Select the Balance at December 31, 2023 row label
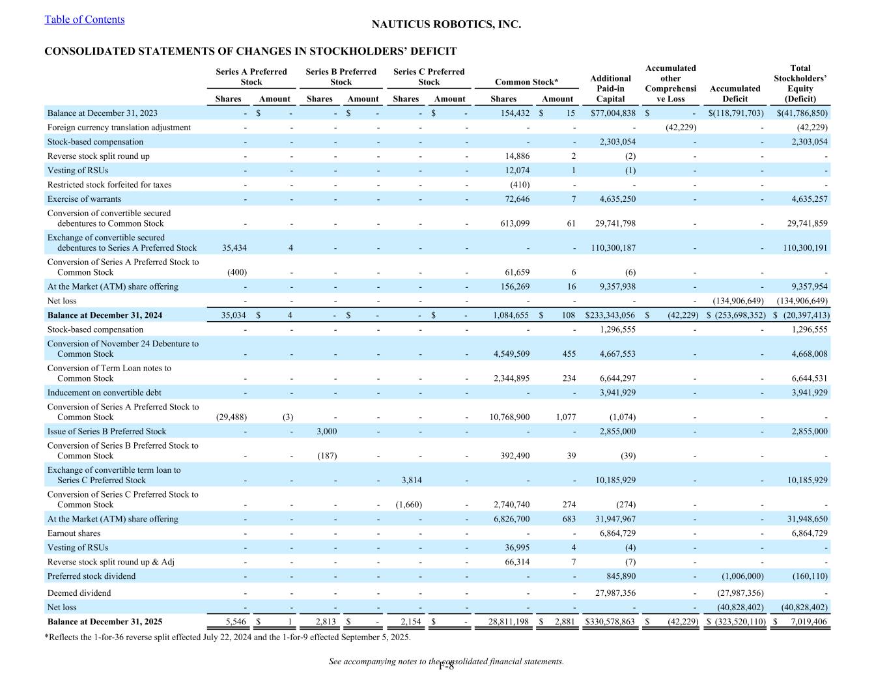The width and height of the screenshot is (889, 687). (x=102, y=113)
